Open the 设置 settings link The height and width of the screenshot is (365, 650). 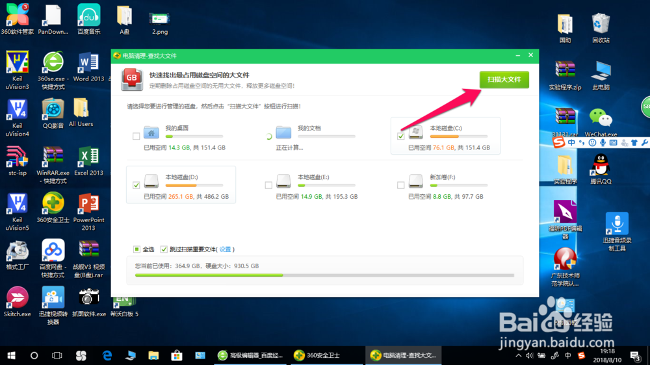[225, 249]
